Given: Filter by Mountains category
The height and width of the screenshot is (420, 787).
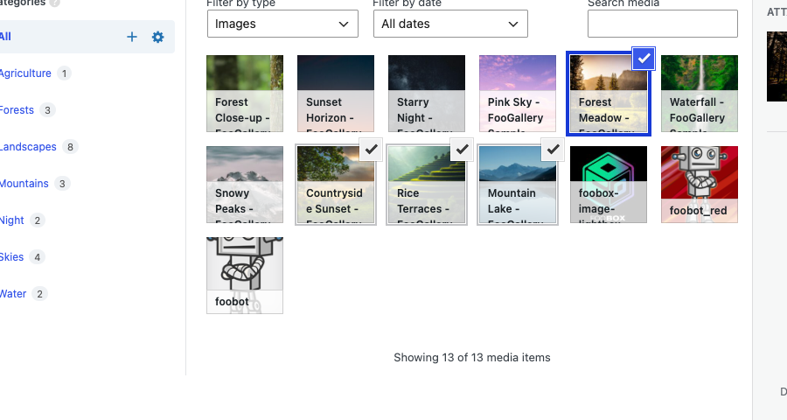Looking at the screenshot, I should click(x=24, y=184).
